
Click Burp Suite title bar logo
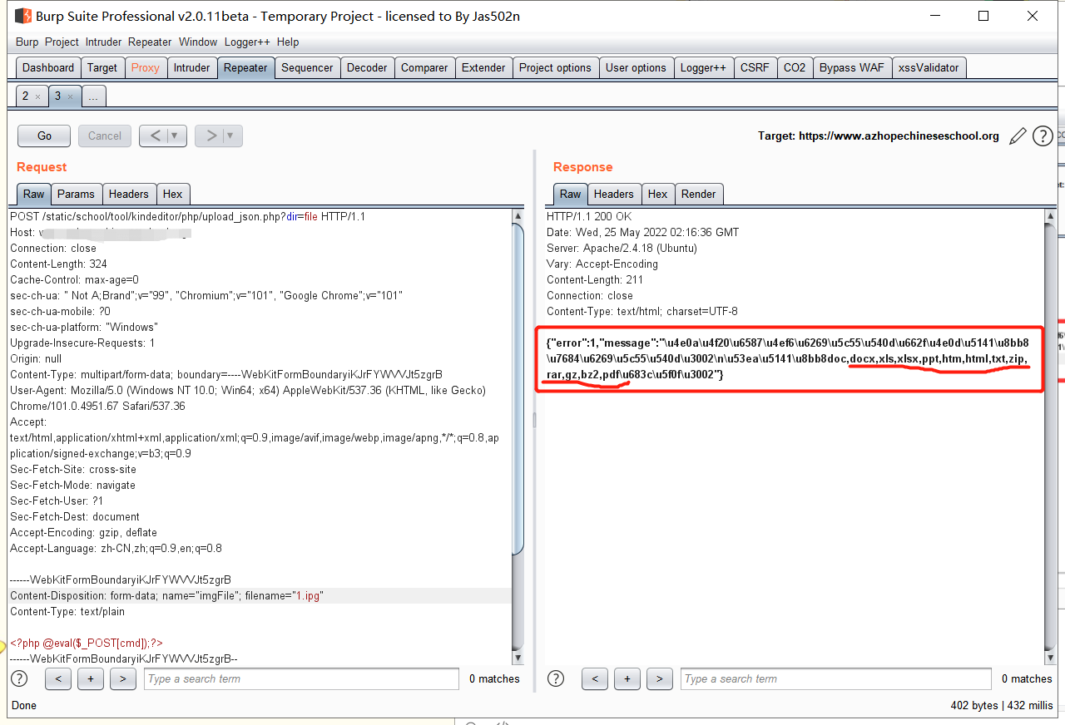pos(22,16)
